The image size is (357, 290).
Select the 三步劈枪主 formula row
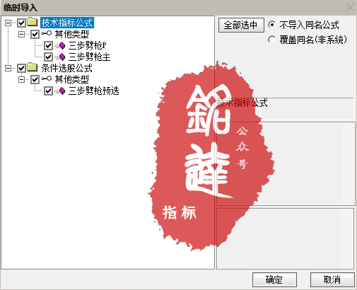[x=89, y=57]
